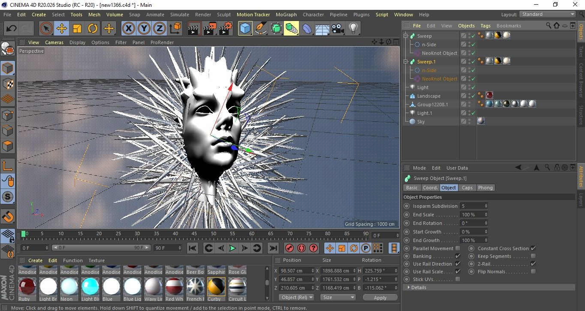Open the Simulate menu
585x311 pixels.
coord(180,15)
